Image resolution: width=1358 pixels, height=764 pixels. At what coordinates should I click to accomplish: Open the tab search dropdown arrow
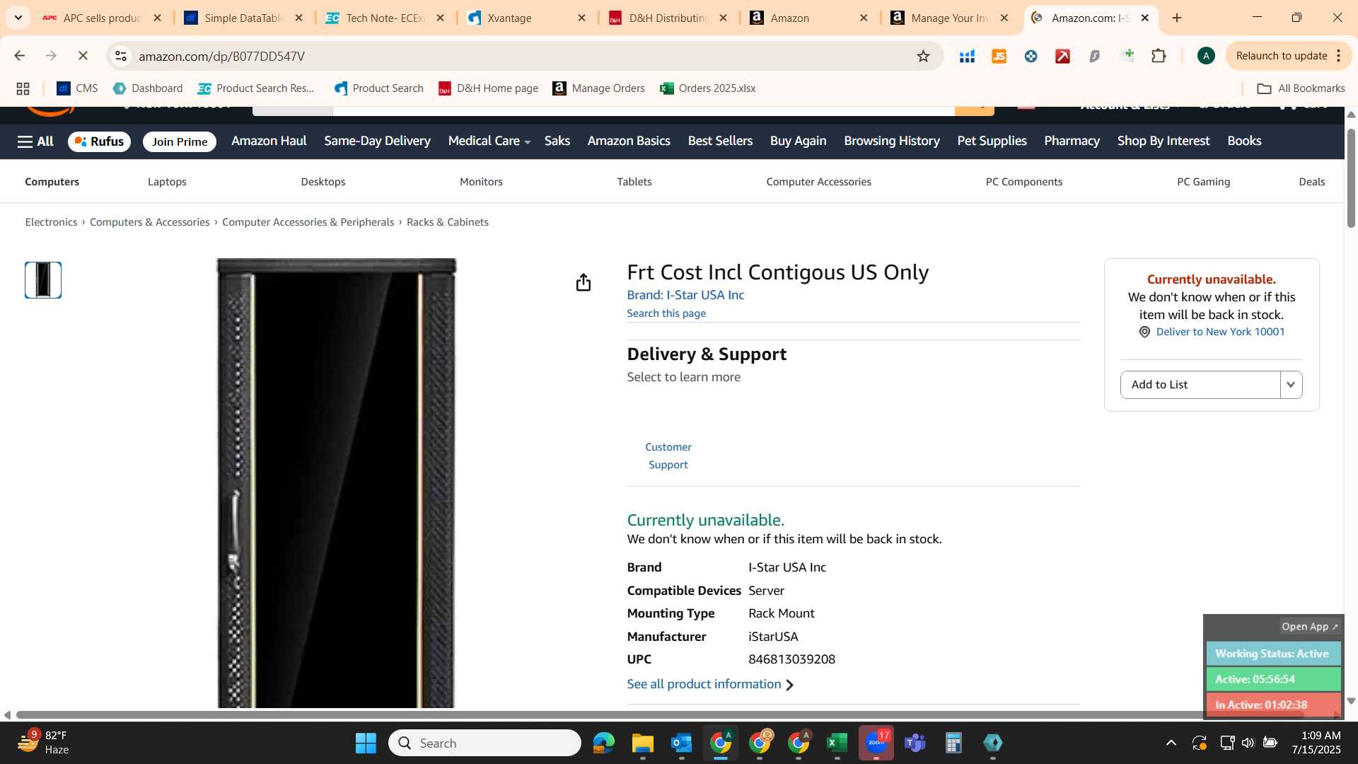coord(18,18)
